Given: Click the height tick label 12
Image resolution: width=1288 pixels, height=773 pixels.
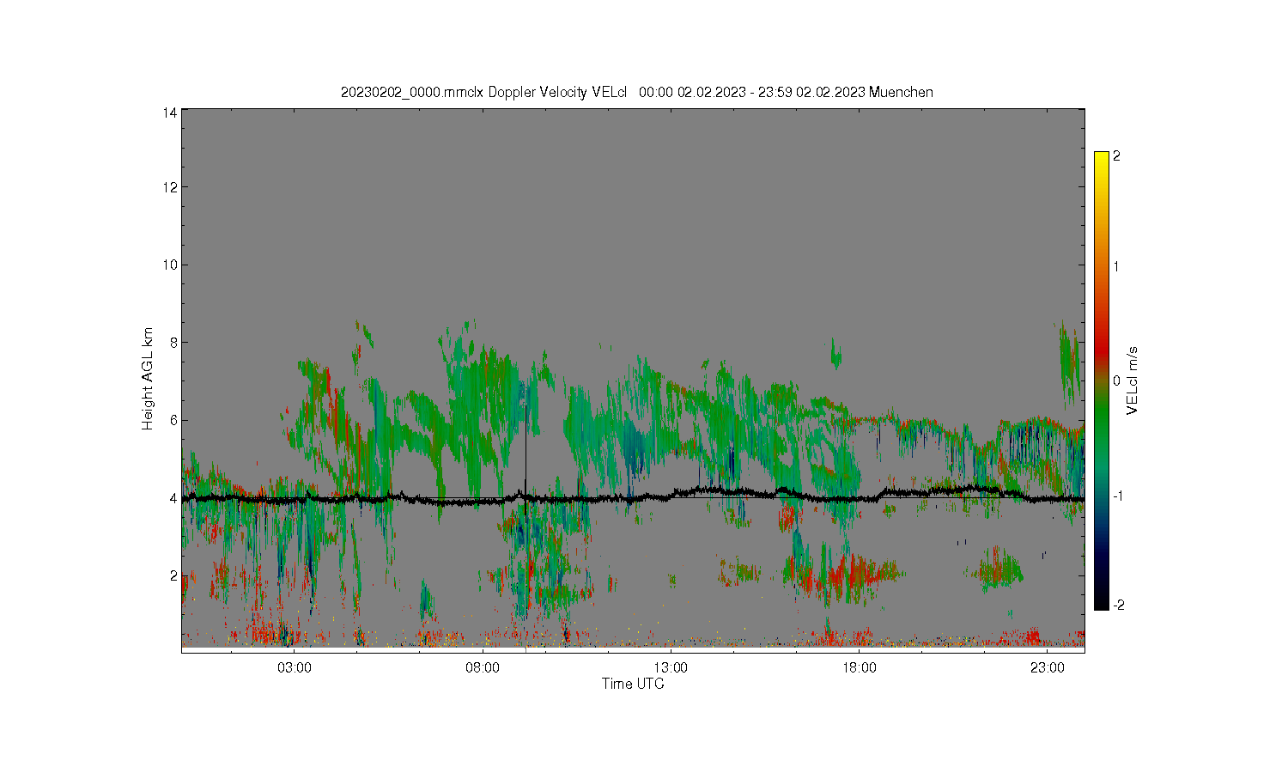Looking at the screenshot, I should [170, 187].
